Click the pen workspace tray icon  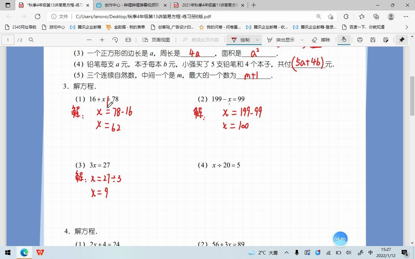[x=360, y=253]
